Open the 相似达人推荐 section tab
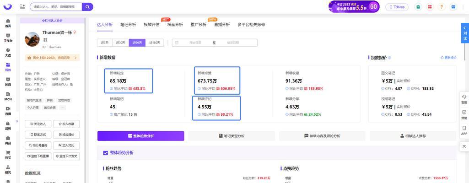The width and height of the screenshot is (469, 183). click(x=413, y=136)
